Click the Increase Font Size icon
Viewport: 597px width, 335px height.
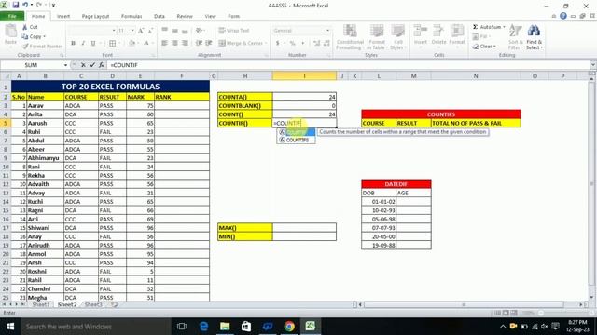pos(141,31)
